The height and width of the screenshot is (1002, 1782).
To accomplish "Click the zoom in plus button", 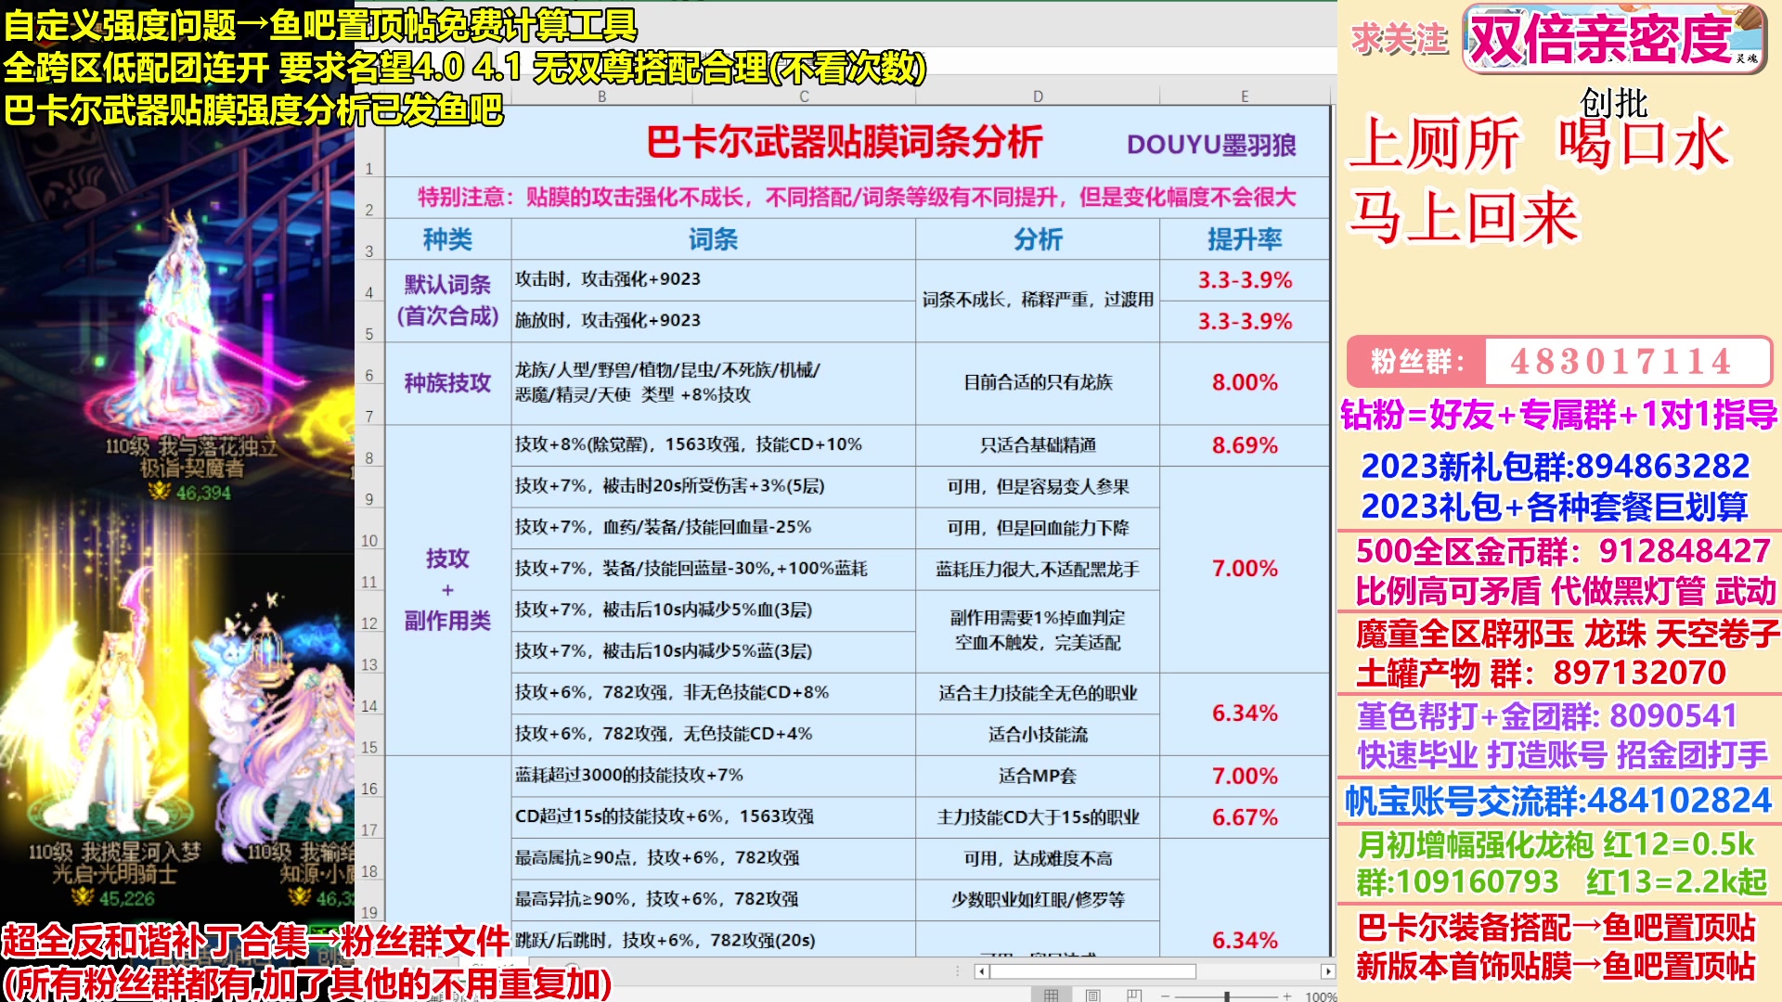I will pyautogui.click(x=1287, y=996).
